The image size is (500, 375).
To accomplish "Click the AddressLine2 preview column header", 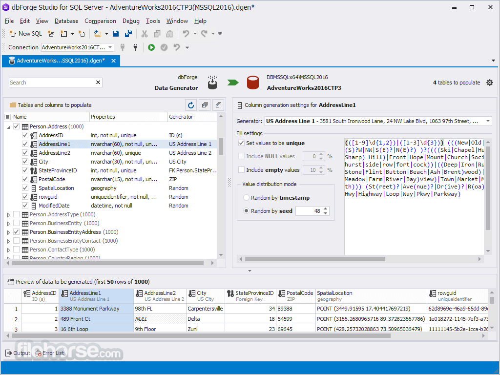I will (x=160, y=296).
